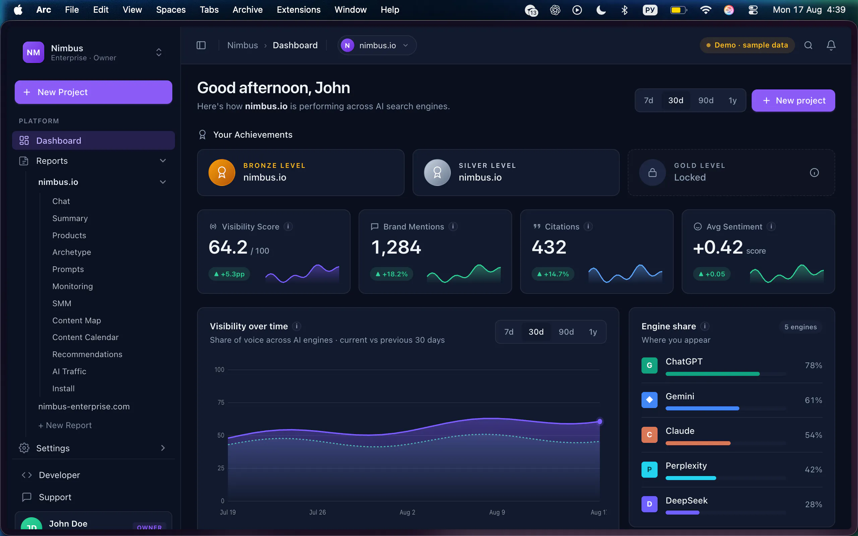Click the Gemini share progress bar
The height and width of the screenshot is (536, 858).
click(x=726, y=408)
